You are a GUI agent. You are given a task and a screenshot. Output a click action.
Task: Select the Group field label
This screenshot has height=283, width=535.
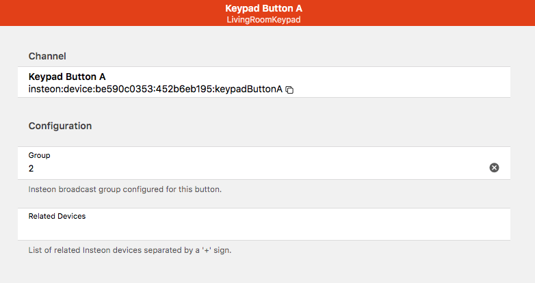[x=39, y=155]
